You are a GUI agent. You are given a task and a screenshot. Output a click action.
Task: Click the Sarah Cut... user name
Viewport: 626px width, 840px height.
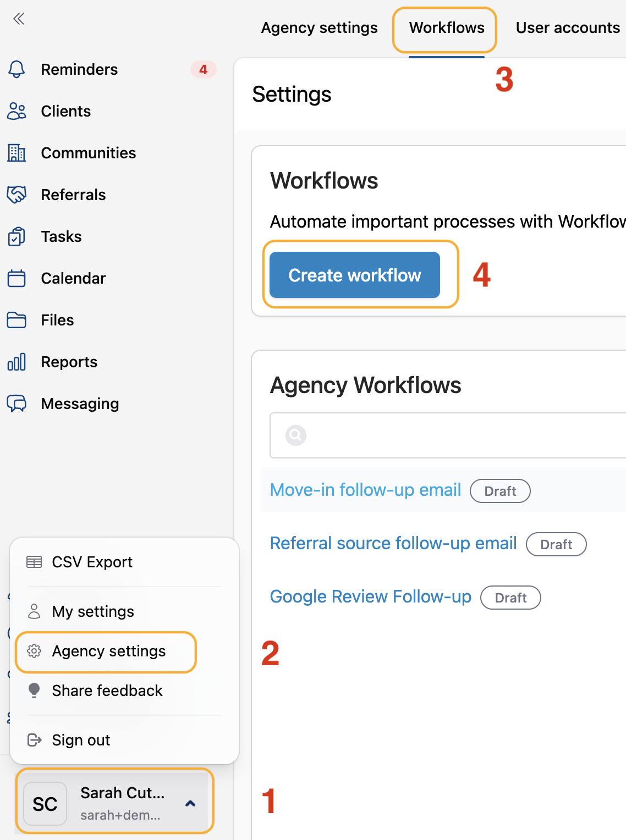[123, 793]
